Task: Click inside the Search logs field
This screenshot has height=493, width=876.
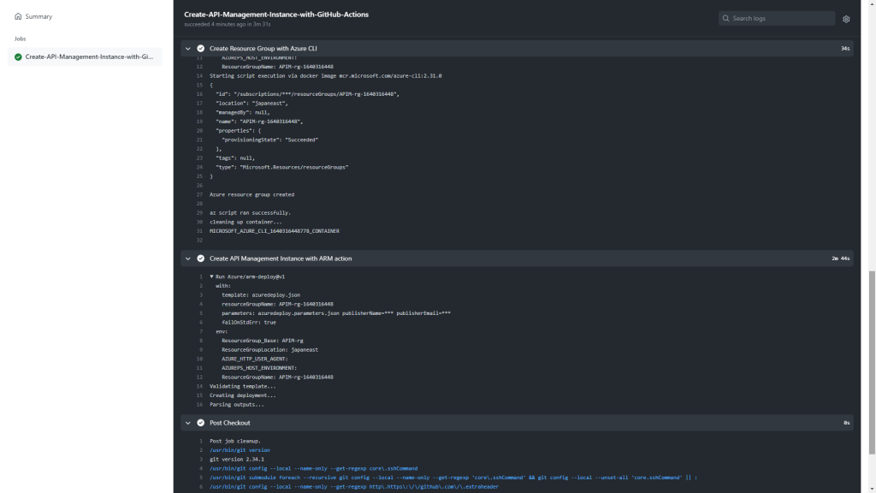Action: coord(778,17)
